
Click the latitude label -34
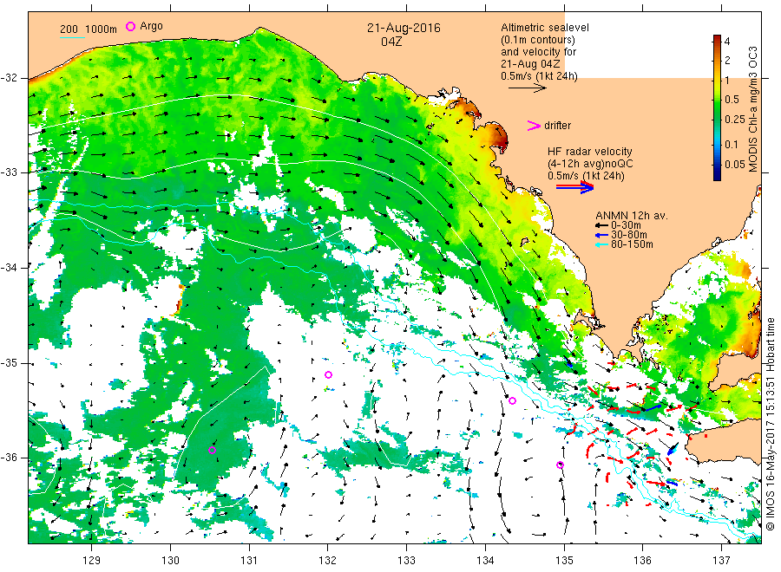[x=10, y=268]
